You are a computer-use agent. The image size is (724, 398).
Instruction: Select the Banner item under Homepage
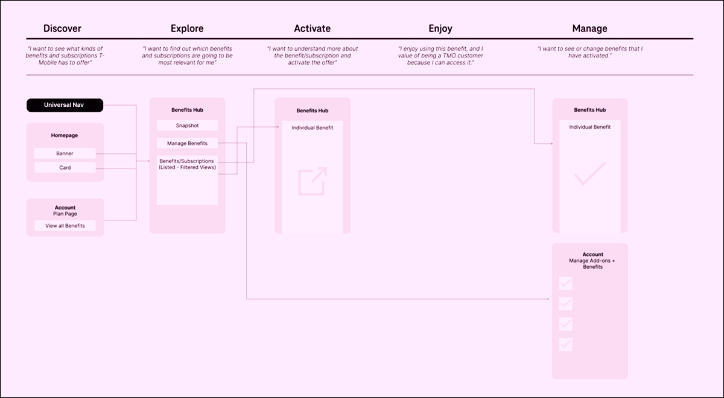point(65,153)
